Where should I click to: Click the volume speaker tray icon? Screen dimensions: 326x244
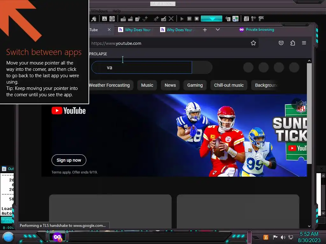tap(283, 237)
